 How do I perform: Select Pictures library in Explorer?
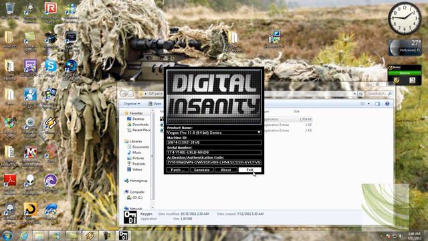pos(136,158)
